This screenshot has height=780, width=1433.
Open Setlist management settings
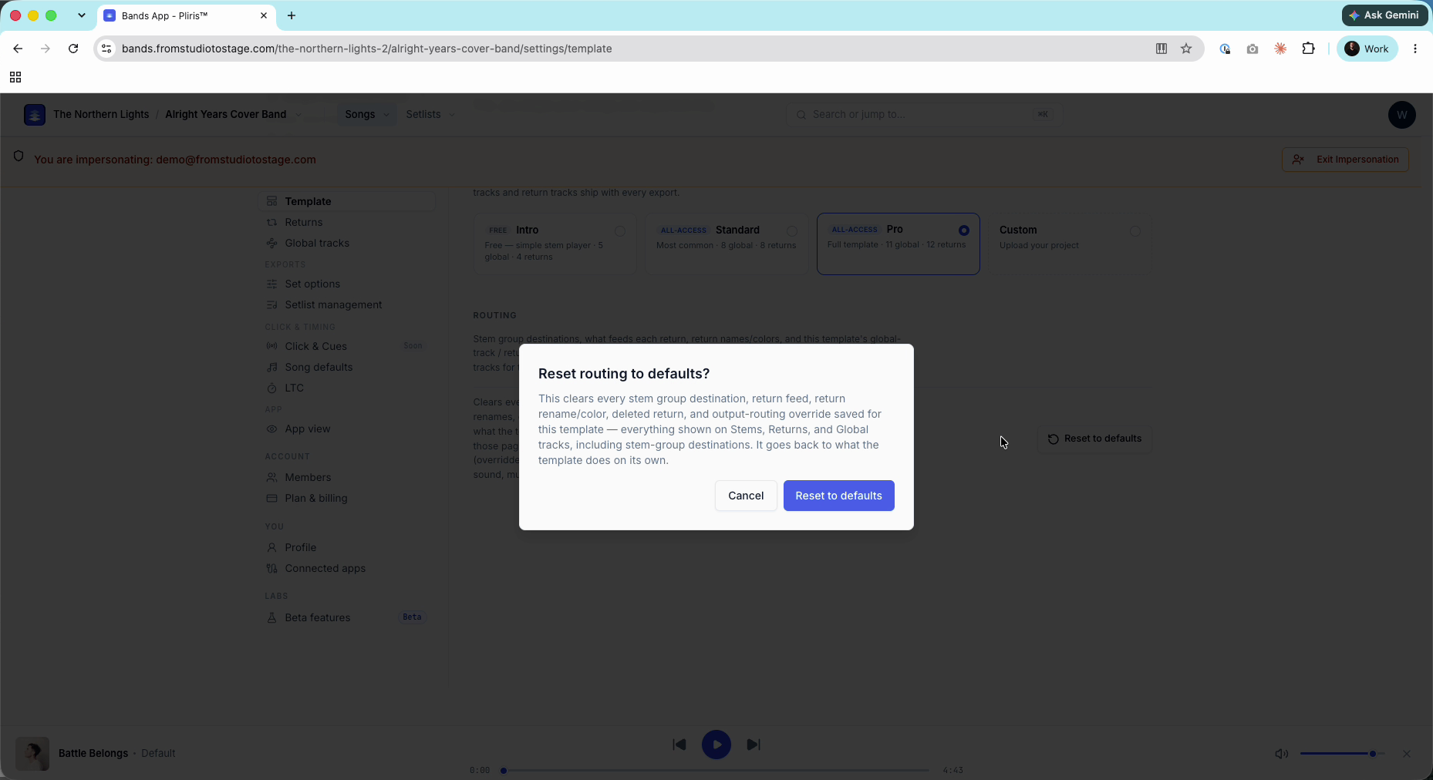pos(347,304)
